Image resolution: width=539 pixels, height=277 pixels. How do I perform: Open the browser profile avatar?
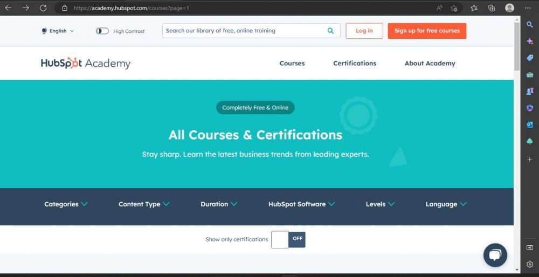coord(510,8)
